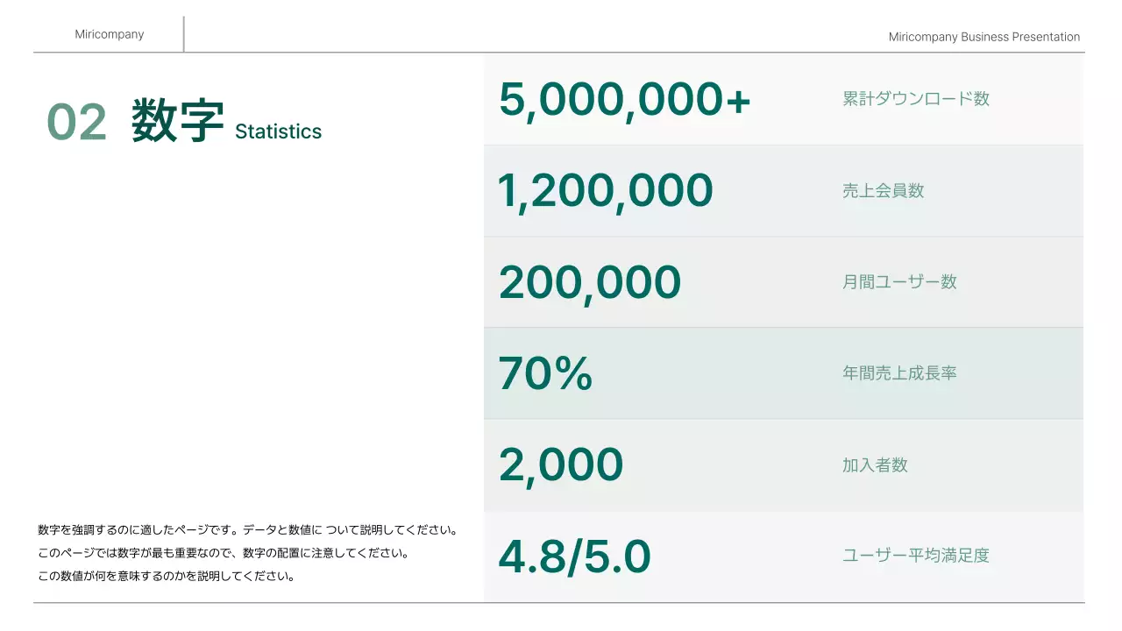Click the 月間ユーザー数 label

pyautogui.click(x=899, y=282)
